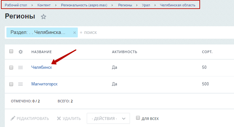Screen dimensions: 234x127
Task: Enable the Для всех checkbox
Action: pyautogui.click(x=138, y=118)
